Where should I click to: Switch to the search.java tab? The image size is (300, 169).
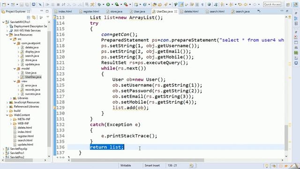[x=240, y=11]
